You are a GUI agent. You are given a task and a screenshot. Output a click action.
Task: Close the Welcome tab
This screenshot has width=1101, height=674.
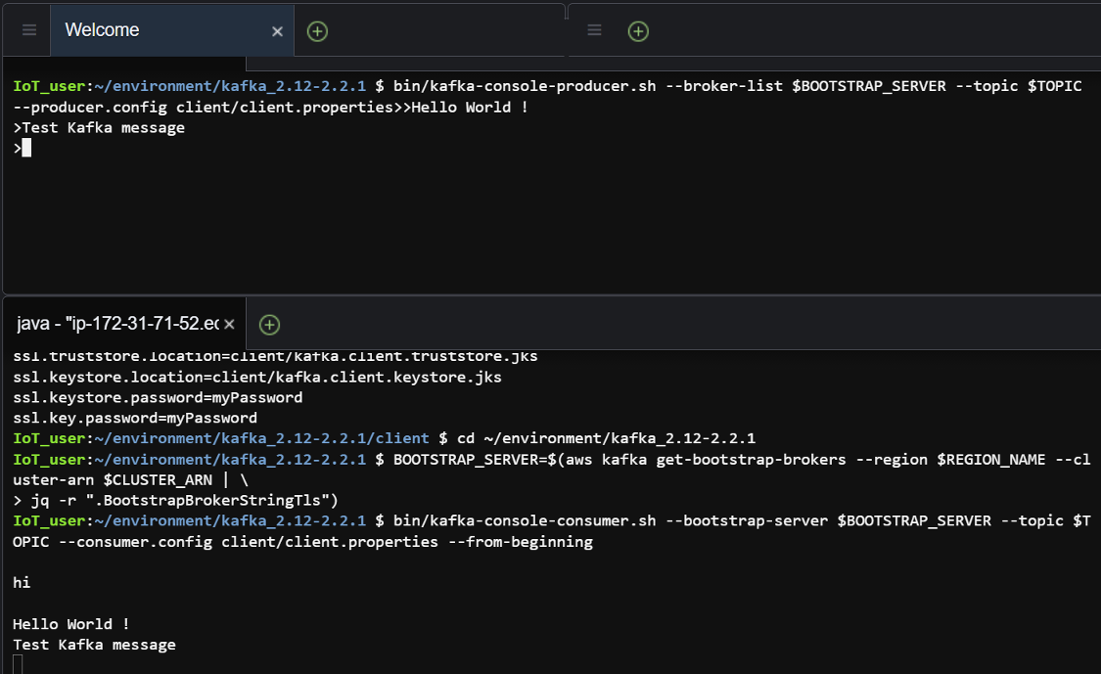(x=277, y=31)
